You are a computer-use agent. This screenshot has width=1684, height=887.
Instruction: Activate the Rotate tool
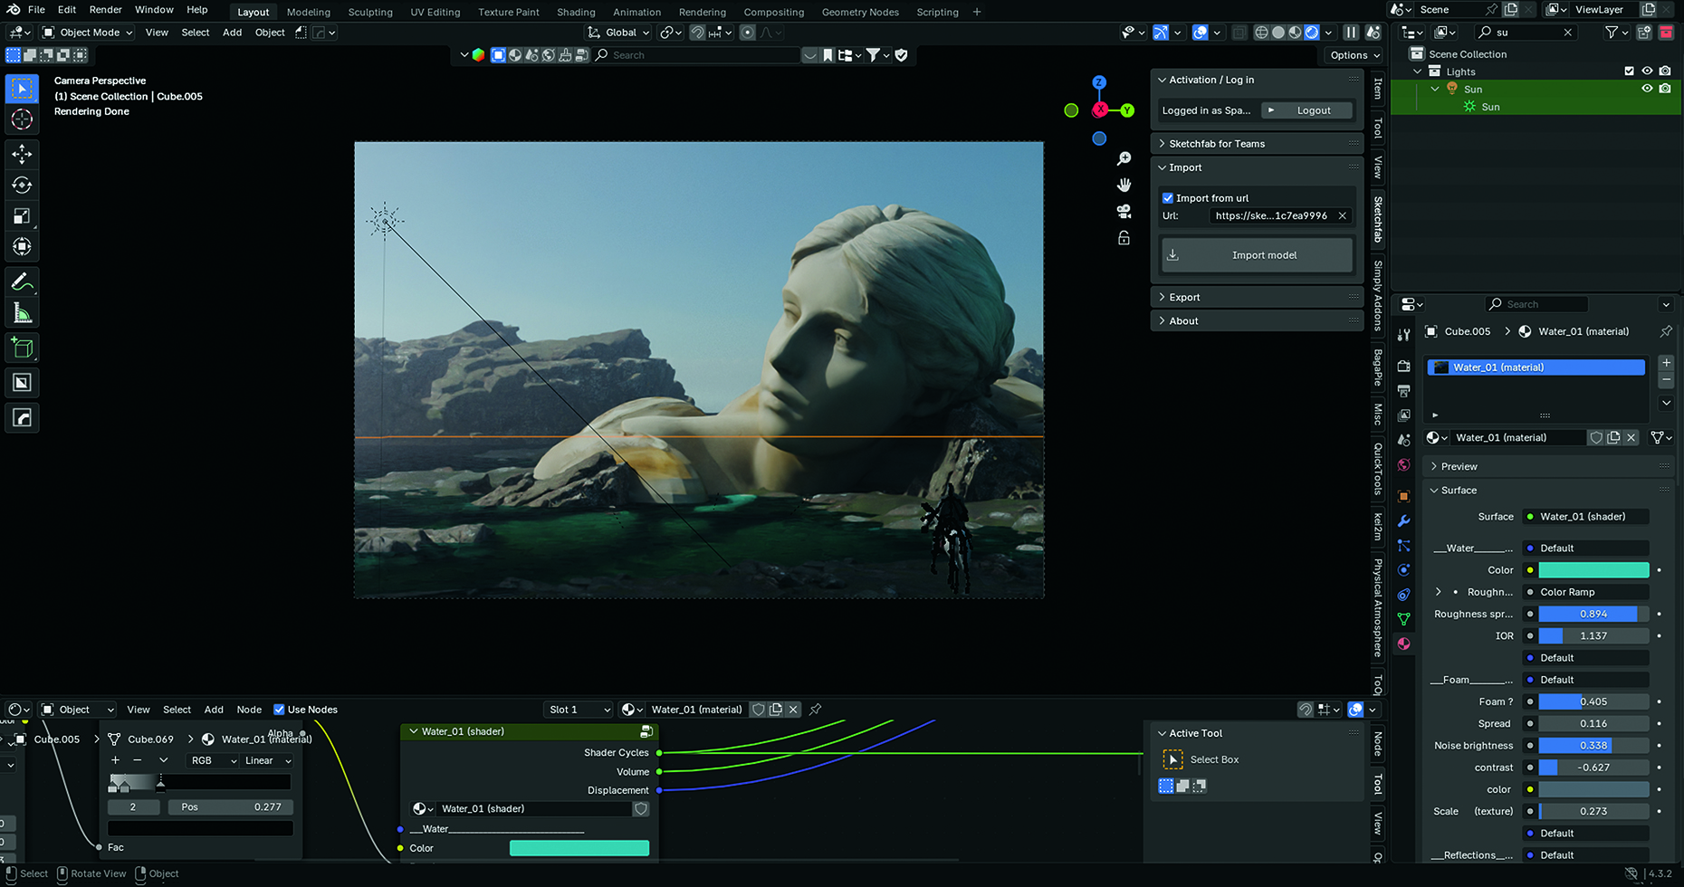[22, 185]
